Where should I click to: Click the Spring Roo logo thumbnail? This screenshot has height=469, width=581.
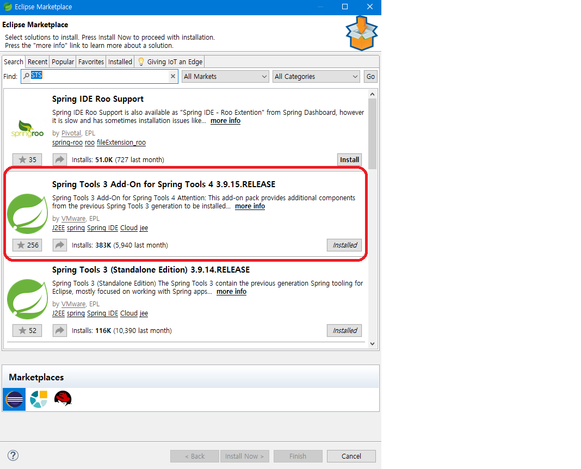pos(27,129)
